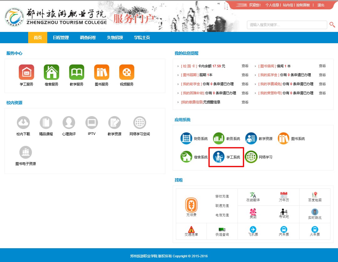Go to 失物招领 in the navigation bar
338x262 pixels.
pyautogui.click(x=115, y=38)
